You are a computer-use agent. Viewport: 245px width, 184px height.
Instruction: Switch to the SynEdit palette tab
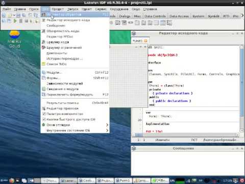click(213, 16)
